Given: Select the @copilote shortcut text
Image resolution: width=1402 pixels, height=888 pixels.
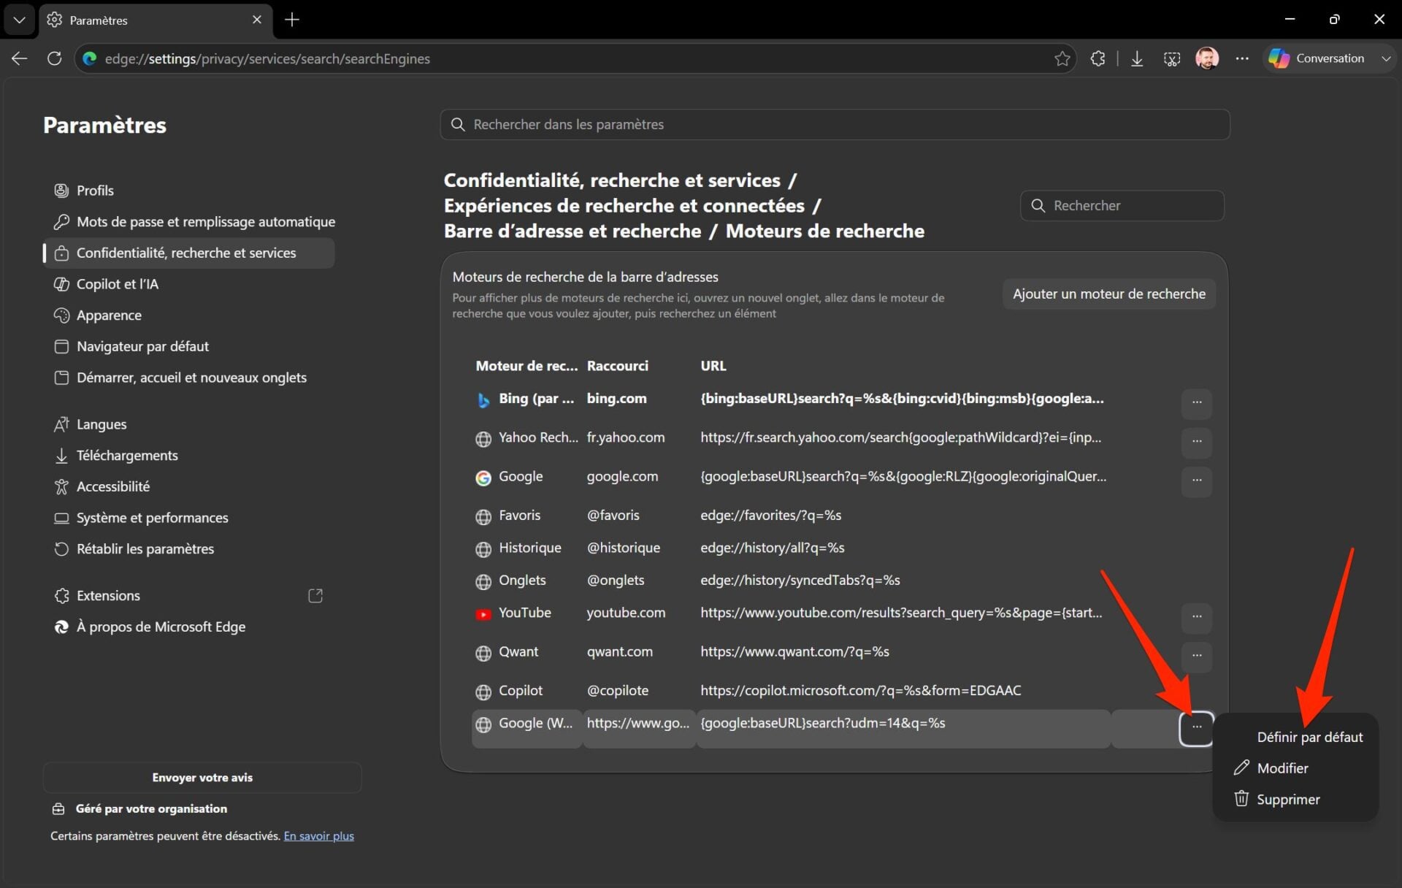Looking at the screenshot, I should [617, 690].
